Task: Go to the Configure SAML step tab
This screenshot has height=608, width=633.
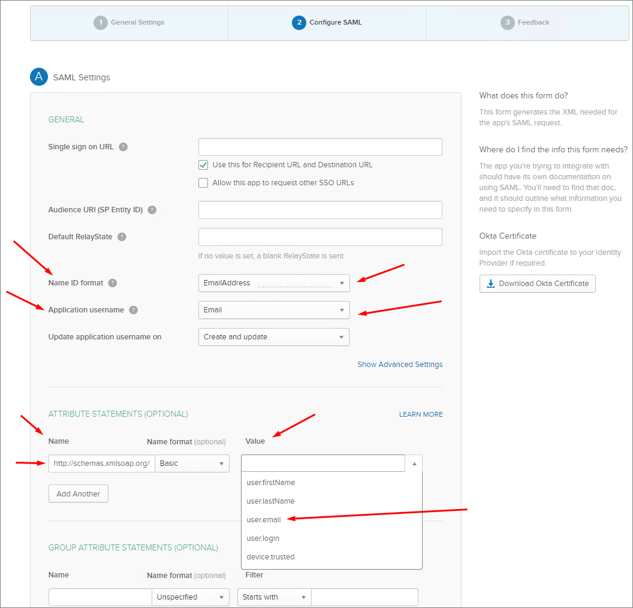Action: [327, 23]
